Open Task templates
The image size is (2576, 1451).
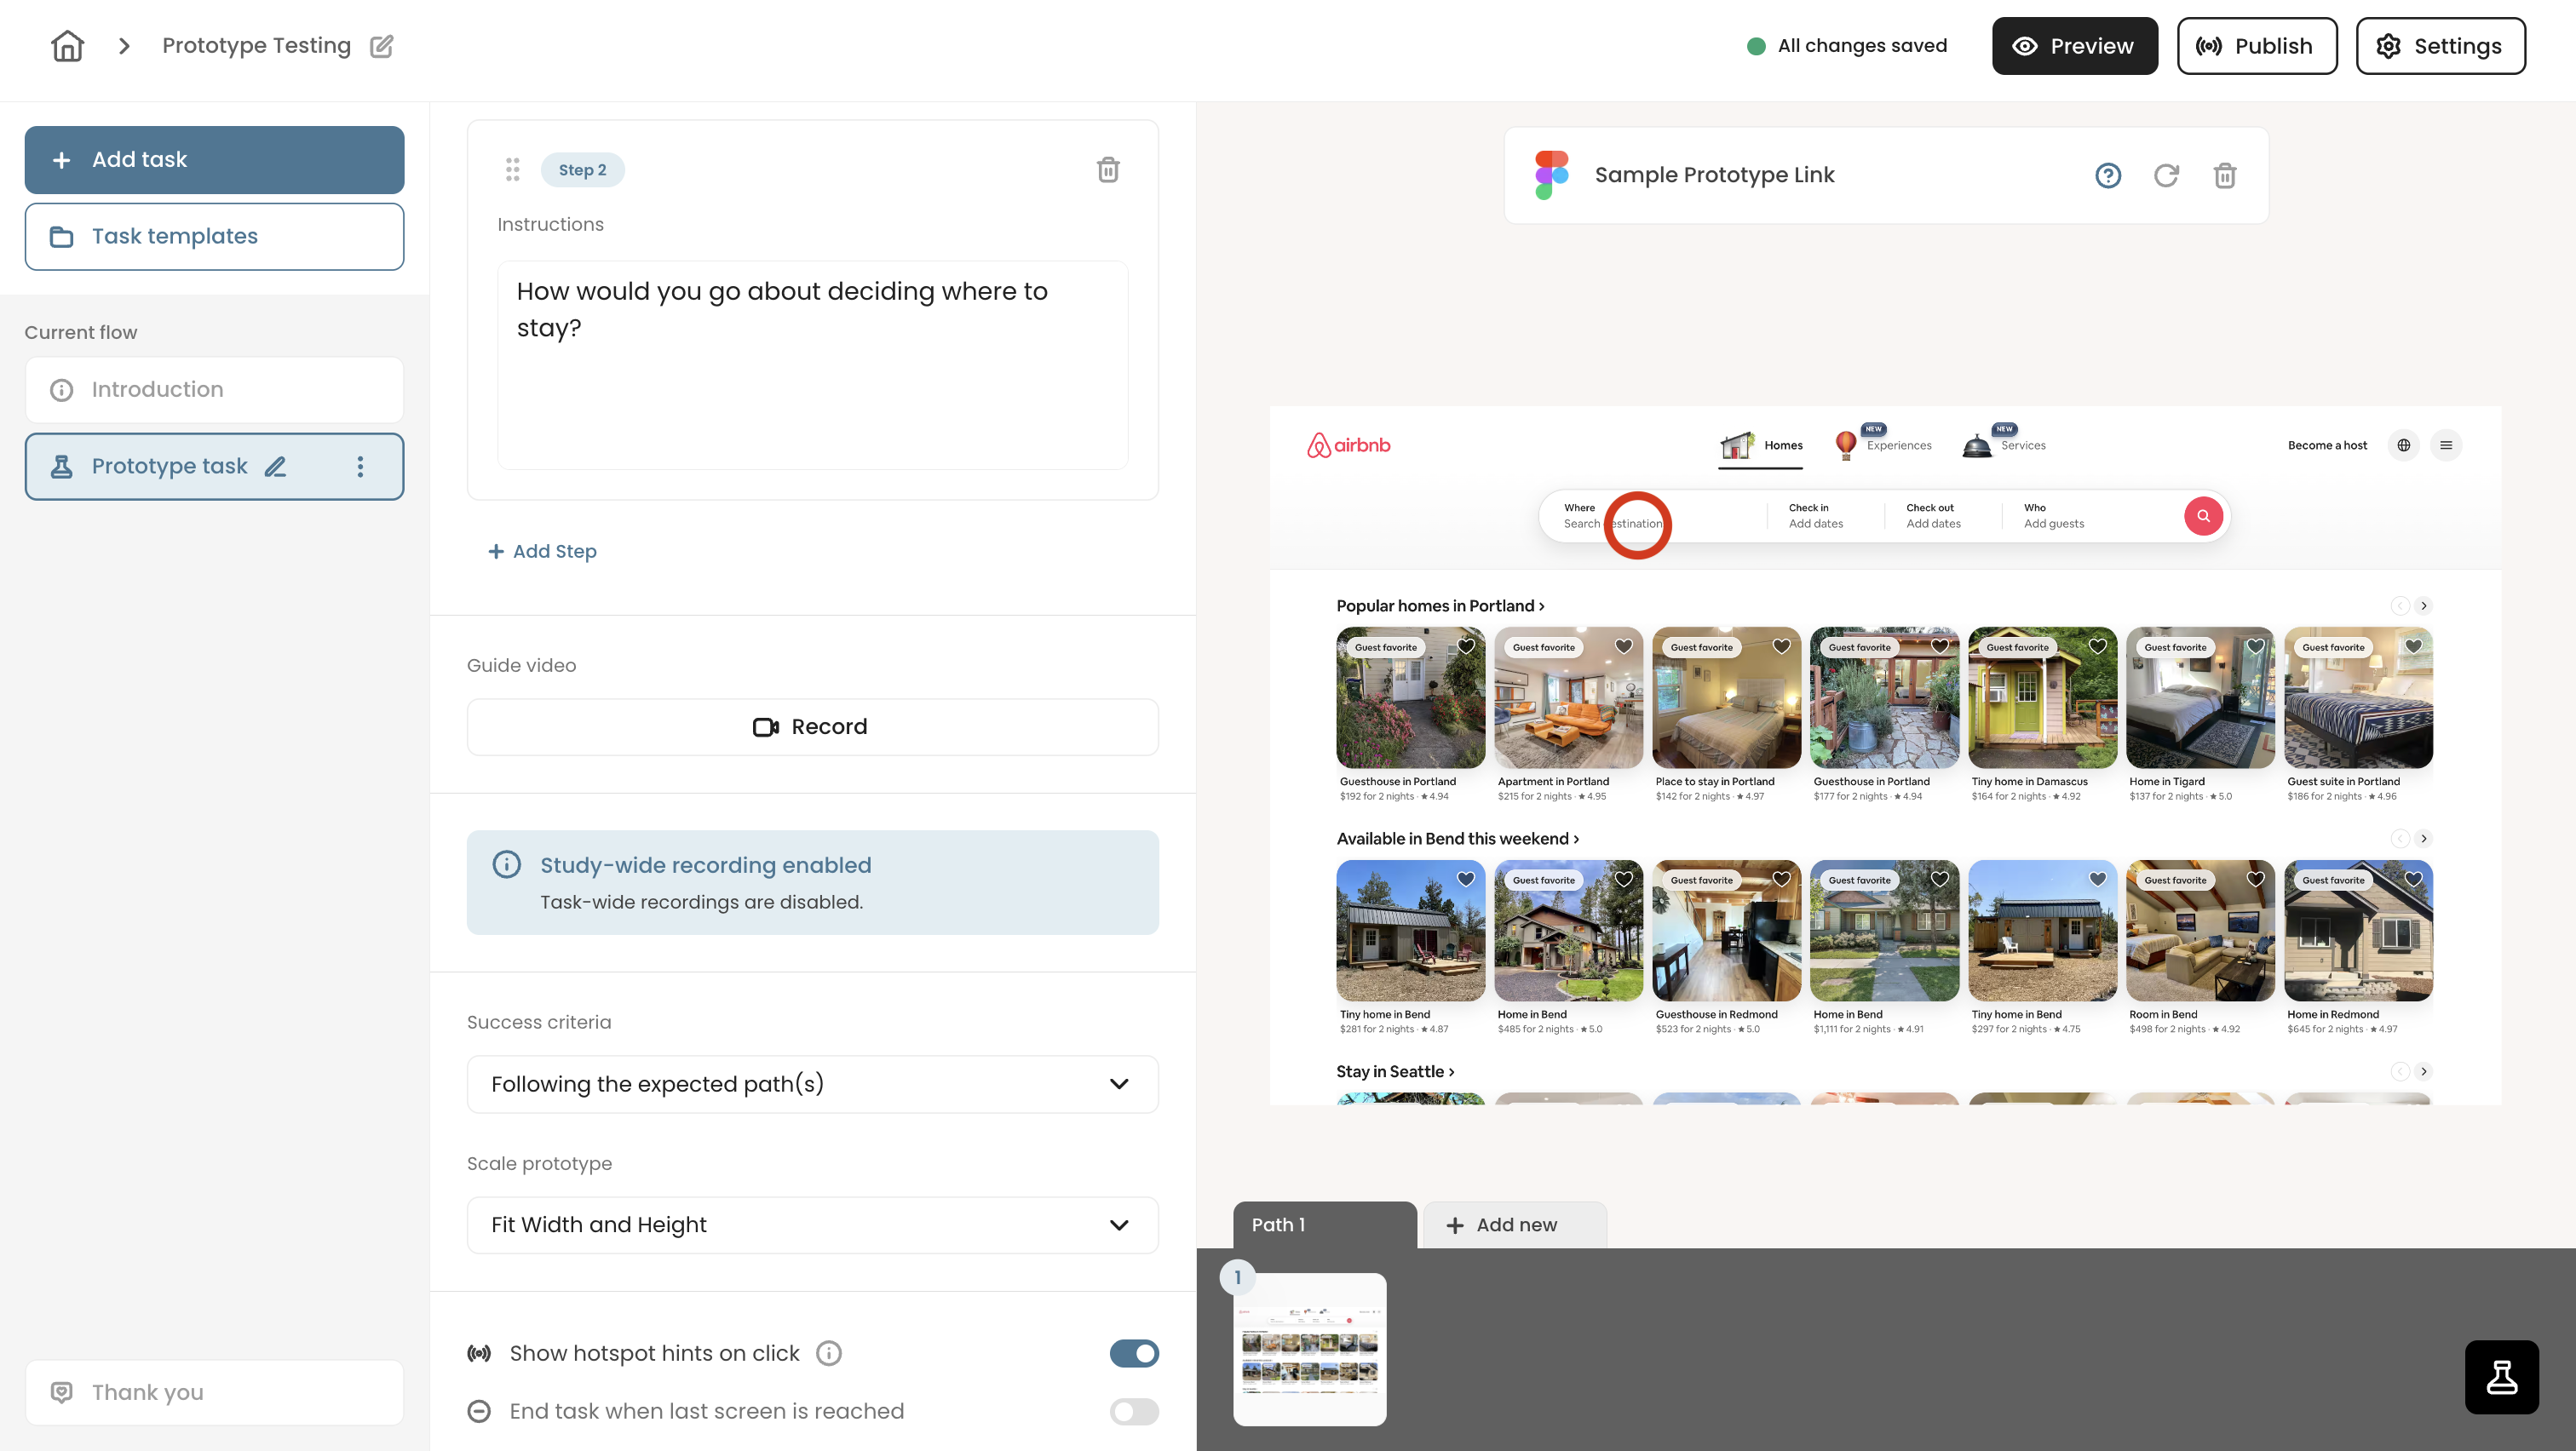214,237
